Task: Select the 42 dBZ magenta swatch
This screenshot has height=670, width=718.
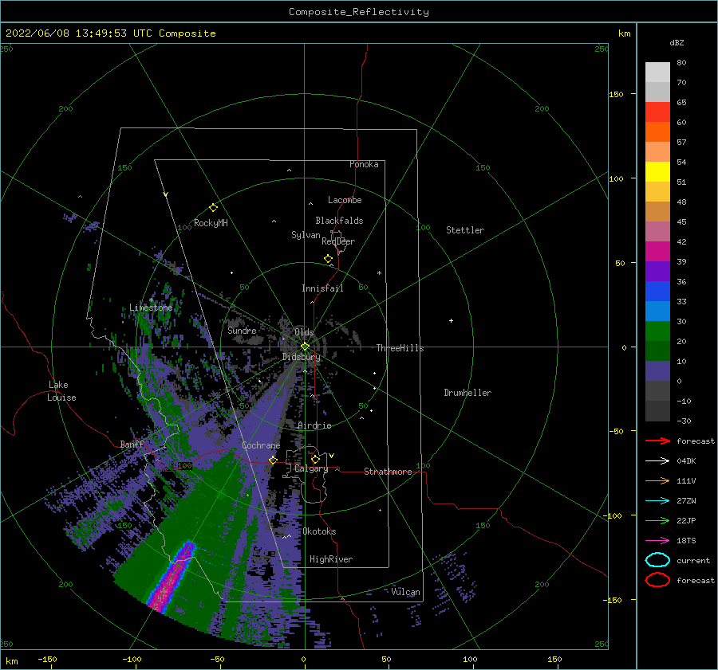Action: coord(657,252)
